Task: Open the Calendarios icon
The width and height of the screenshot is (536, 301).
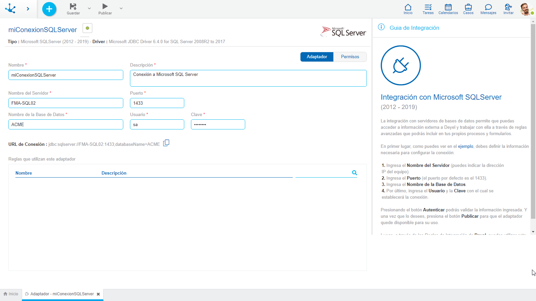Action: (448, 9)
